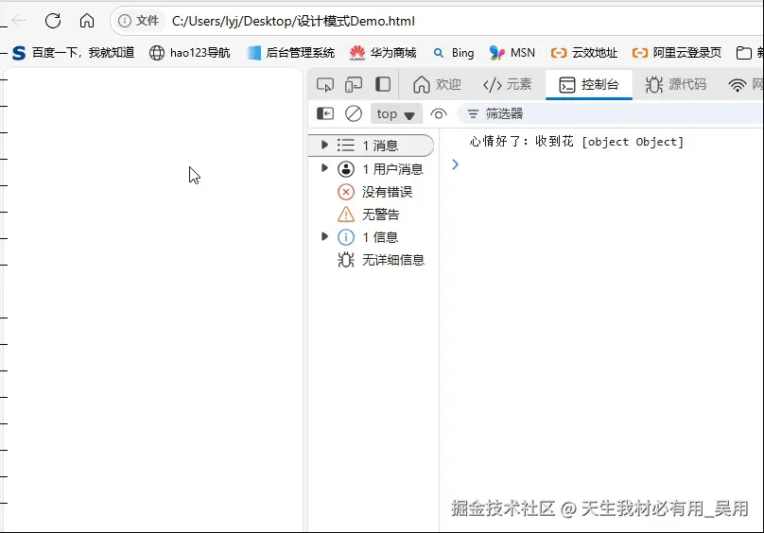Select the 没有错误 filter row
The image size is (764, 533).
(372, 192)
